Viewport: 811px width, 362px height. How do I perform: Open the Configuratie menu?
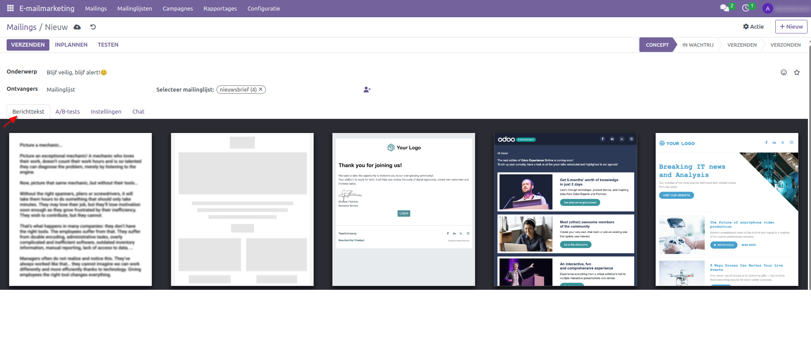[264, 8]
